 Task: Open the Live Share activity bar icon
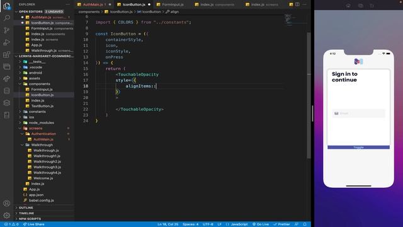(7, 79)
